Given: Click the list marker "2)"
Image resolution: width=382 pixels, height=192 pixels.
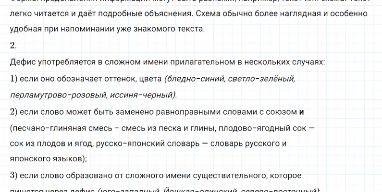Looking at the screenshot, I should click(13, 111).
